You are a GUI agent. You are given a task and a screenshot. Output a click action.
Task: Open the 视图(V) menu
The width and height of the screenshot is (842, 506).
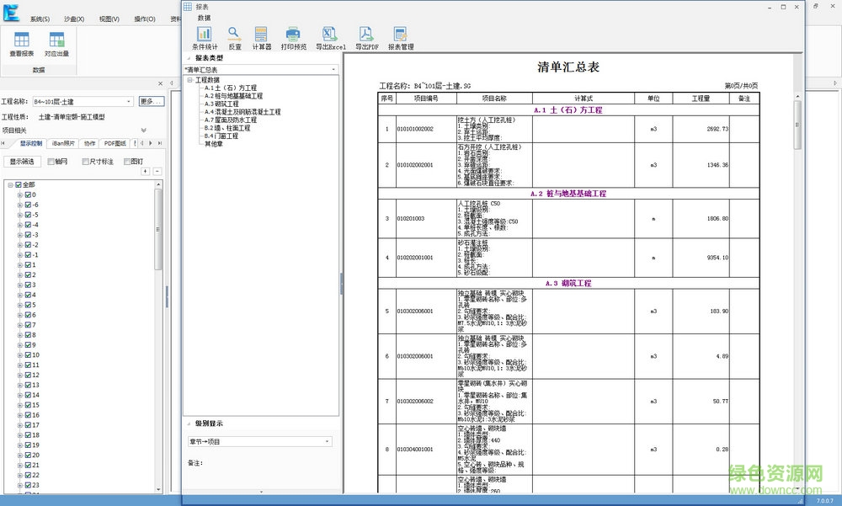coord(109,19)
